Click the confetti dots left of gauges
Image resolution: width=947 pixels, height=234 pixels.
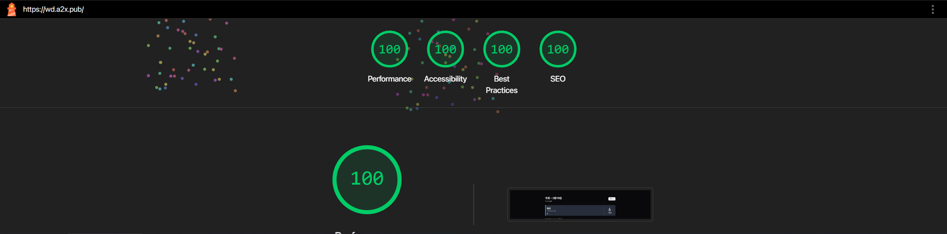[192, 55]
